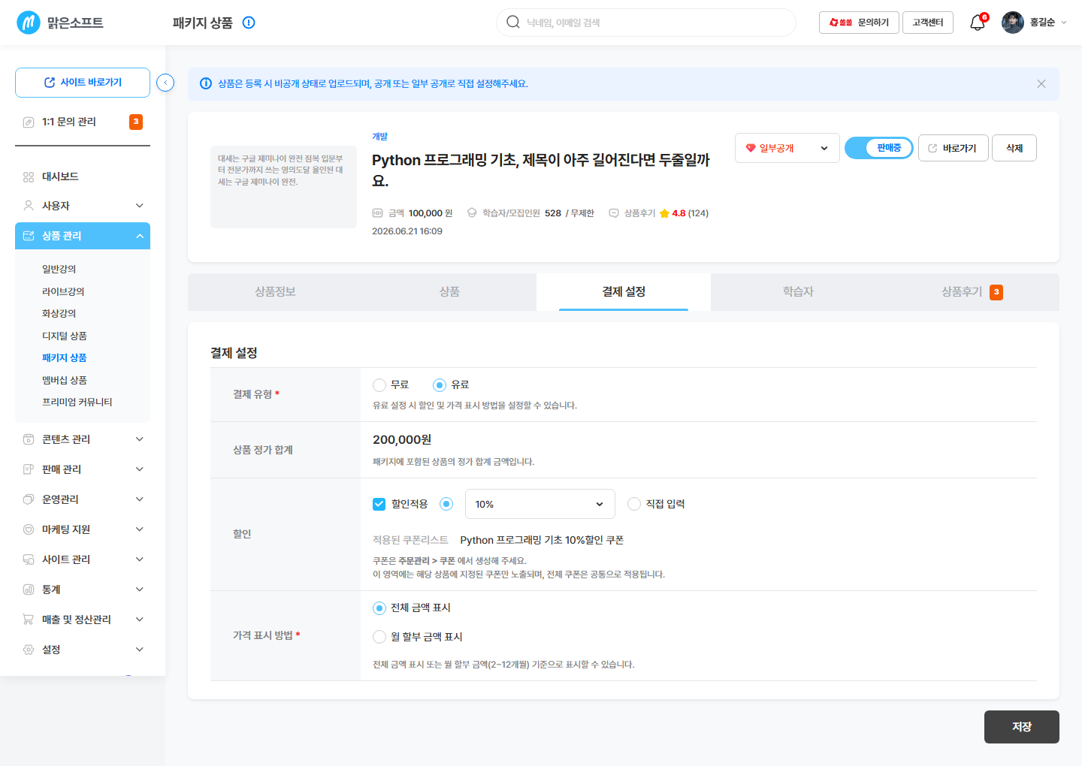This screenshot has width=1082, height=766.
Task: Expand the 콘텐츠 관리 chevron
Action: point(140,439)
